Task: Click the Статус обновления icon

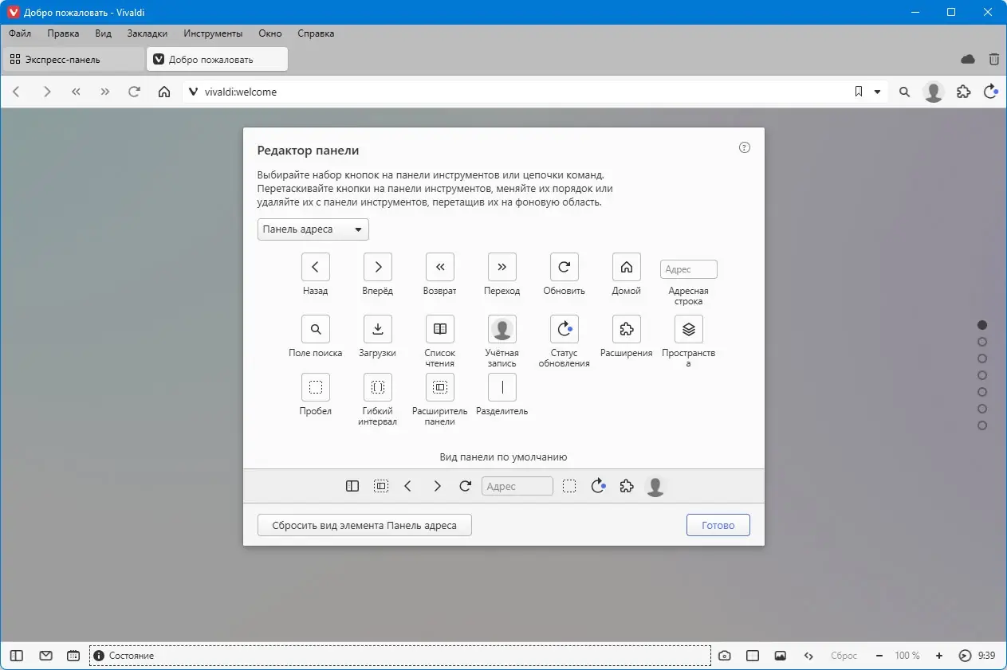Action: pos(564,328)
